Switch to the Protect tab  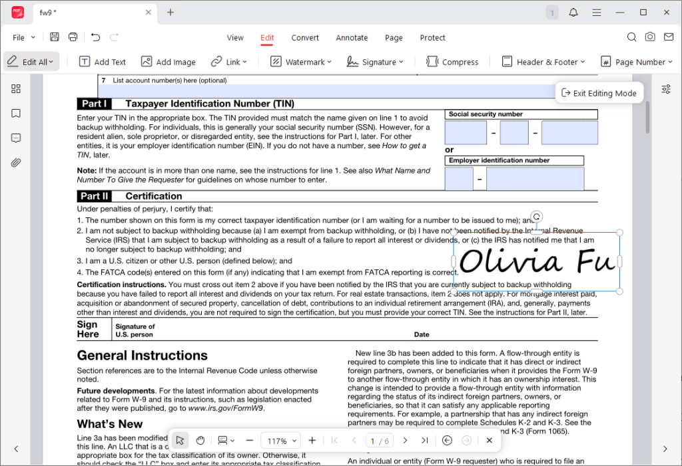click(432, 38)
